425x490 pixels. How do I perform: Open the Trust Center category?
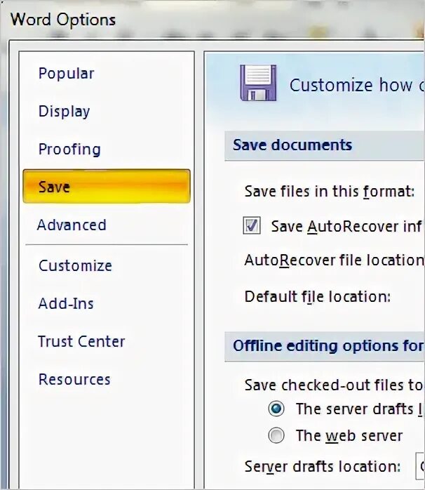click(81, 341)
